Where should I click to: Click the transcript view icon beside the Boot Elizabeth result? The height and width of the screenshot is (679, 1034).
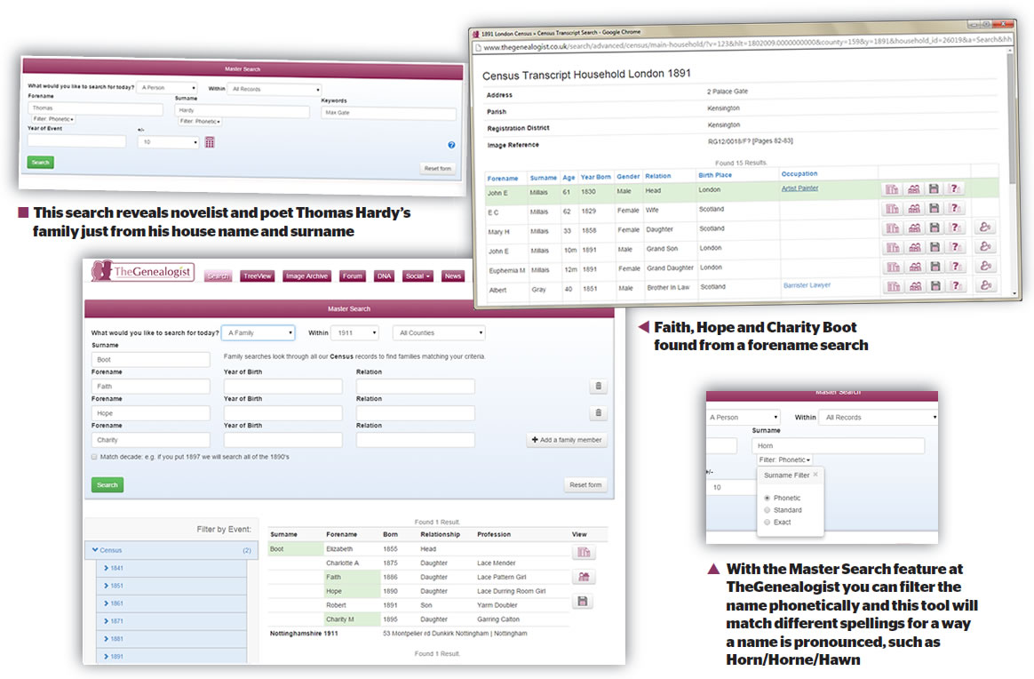pos(584,552)
